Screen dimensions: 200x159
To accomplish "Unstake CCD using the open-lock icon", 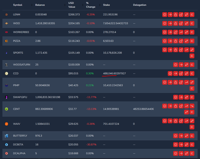I will click(x=181, y=73).
